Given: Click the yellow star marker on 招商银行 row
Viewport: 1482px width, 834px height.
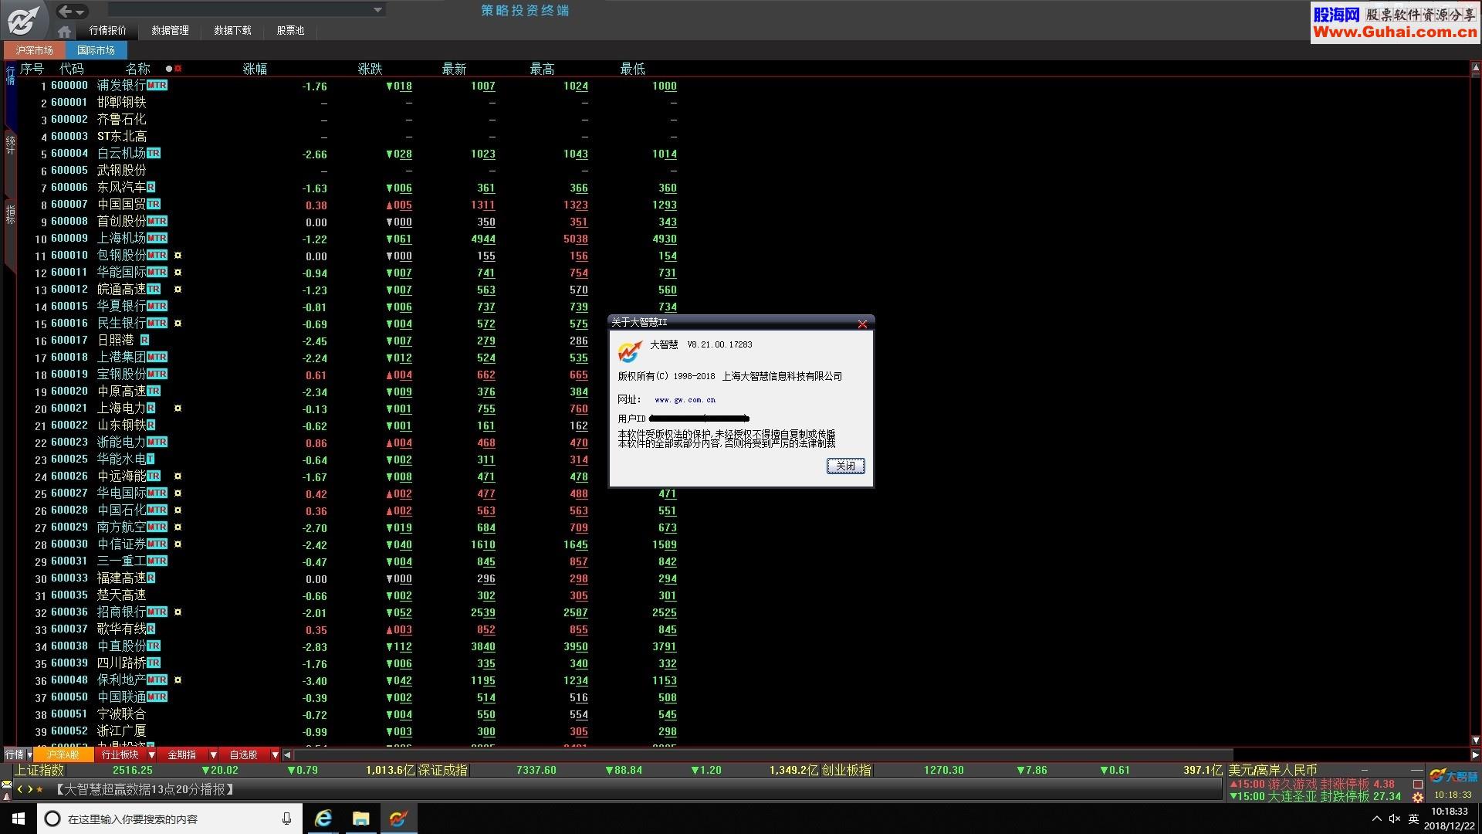Looking at the screenshot, I should pos(178,612).
